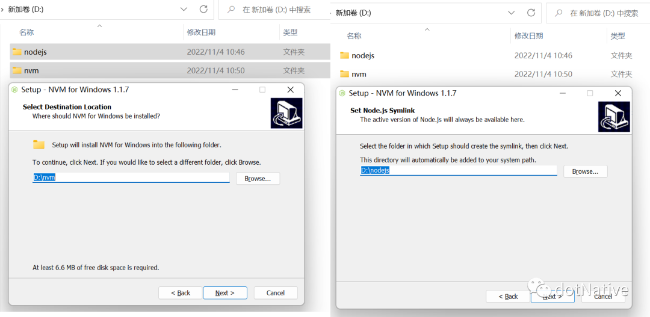Click Browse in Set Node.js Symlink dialog
This screenshot has height=317, width=650.
click(x=586, y=171)
